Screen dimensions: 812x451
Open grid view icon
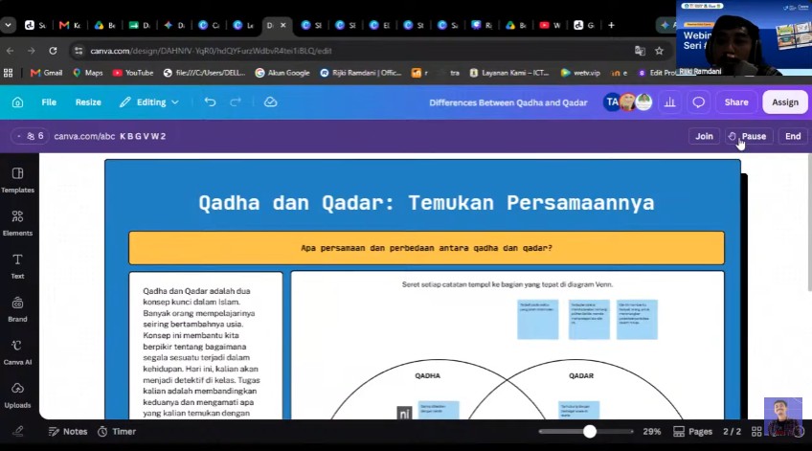click(x=756, y=431)
